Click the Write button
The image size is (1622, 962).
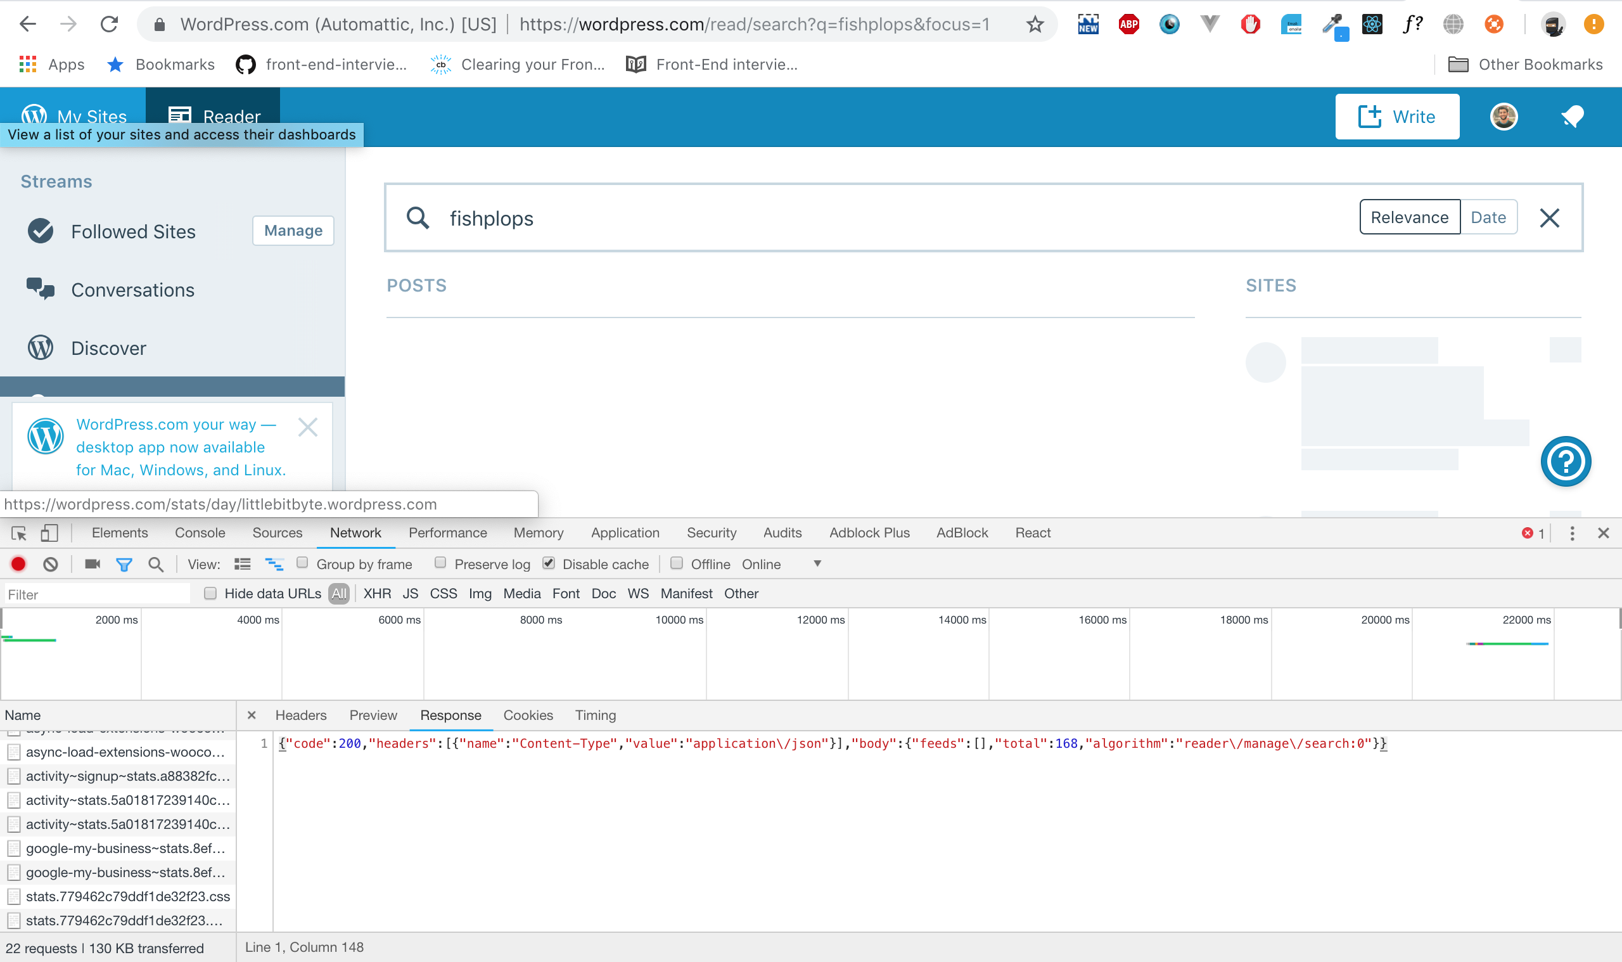click(1397, 117)
